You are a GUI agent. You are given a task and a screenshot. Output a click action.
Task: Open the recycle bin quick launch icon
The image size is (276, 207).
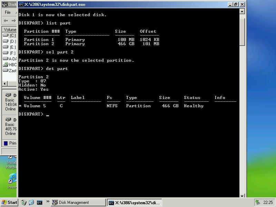click(24, 203)
